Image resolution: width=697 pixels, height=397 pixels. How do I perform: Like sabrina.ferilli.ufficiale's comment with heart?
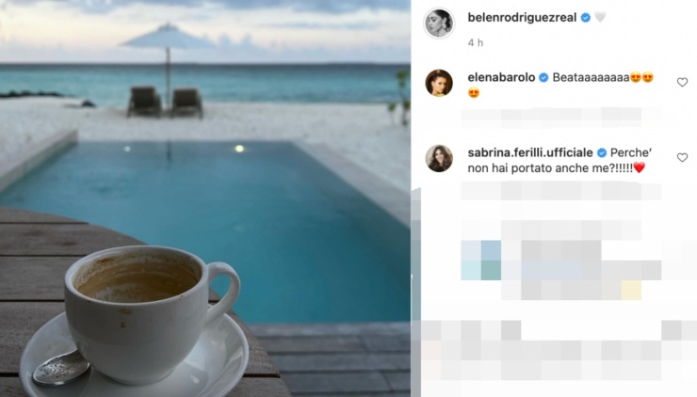(682, 158)
